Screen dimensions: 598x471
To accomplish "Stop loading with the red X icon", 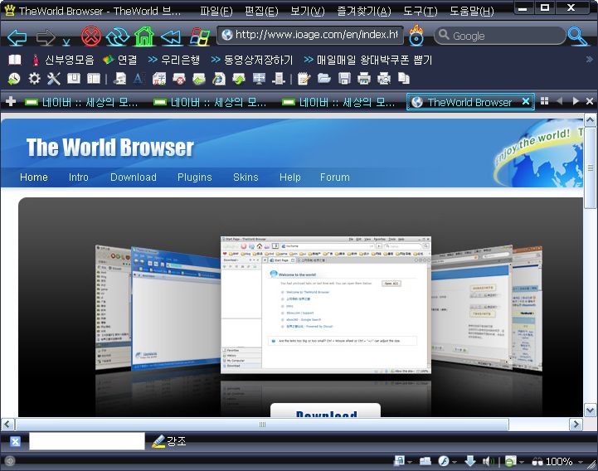I will pos(91,36).
